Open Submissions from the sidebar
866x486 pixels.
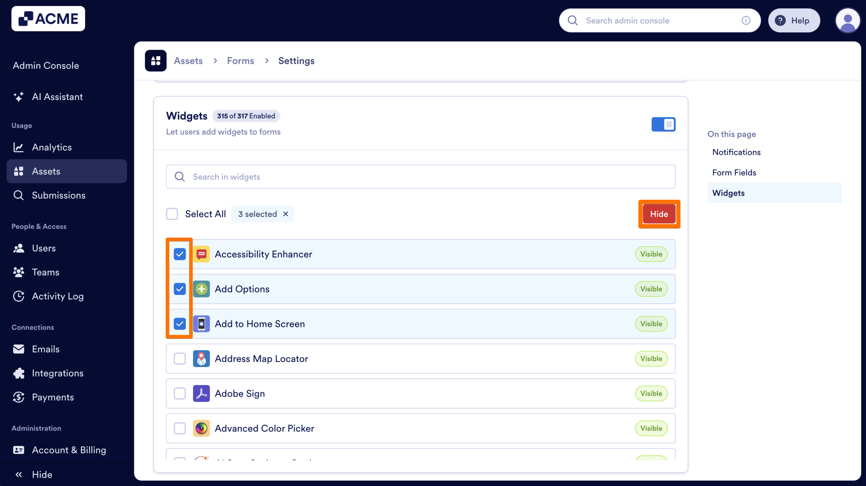pyautogui.click(x=58, y=195)
